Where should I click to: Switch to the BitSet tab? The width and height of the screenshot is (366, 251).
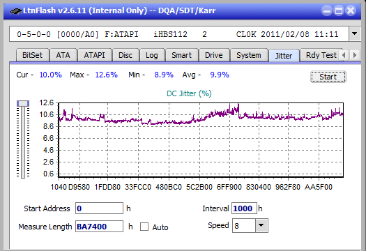33,55
